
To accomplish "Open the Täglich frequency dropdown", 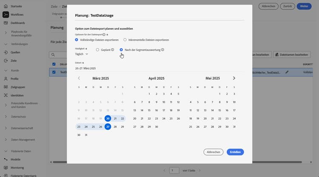I will coord(81,54).
